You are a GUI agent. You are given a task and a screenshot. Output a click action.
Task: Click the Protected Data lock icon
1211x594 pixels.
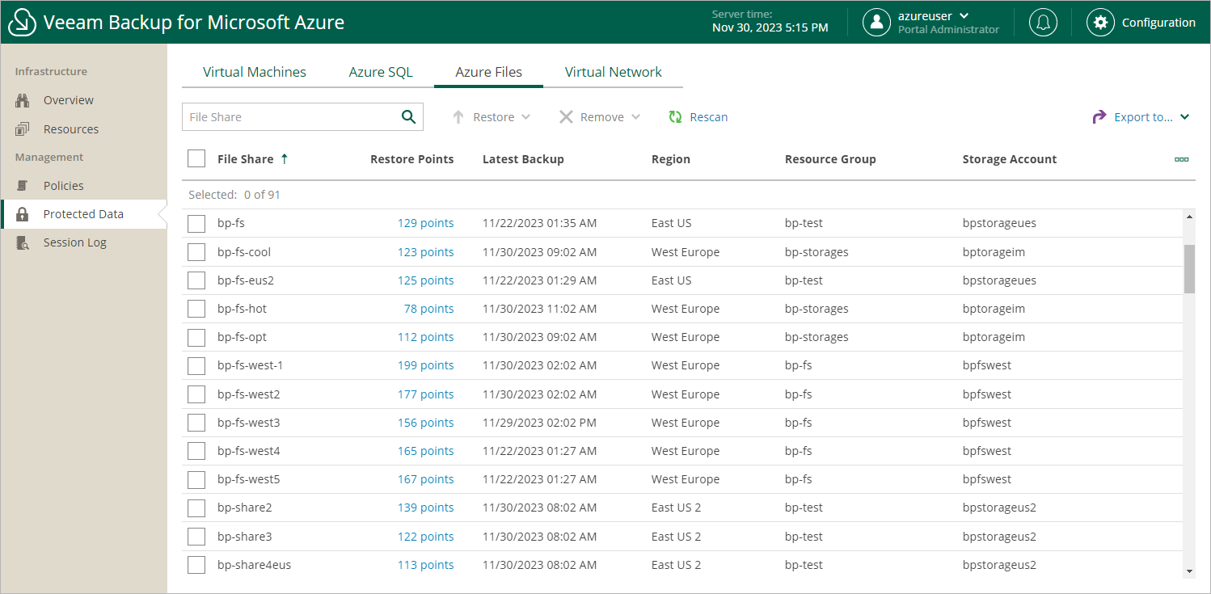pos(23,214)
